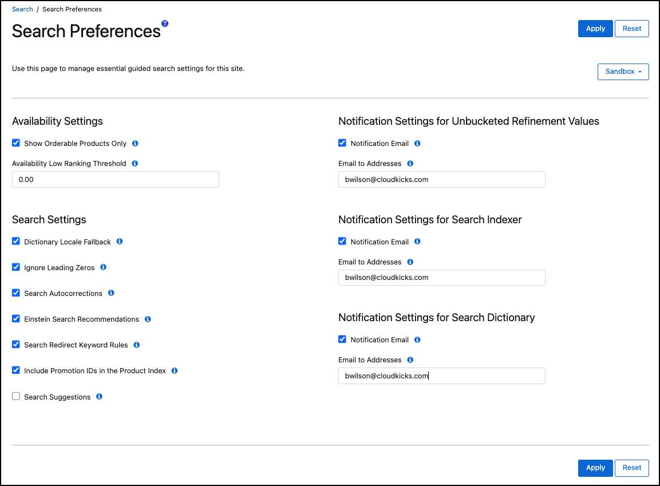Click the Search Indexer email addresses field
Viewport: 660px width, 486px height.
pos(441,278)
